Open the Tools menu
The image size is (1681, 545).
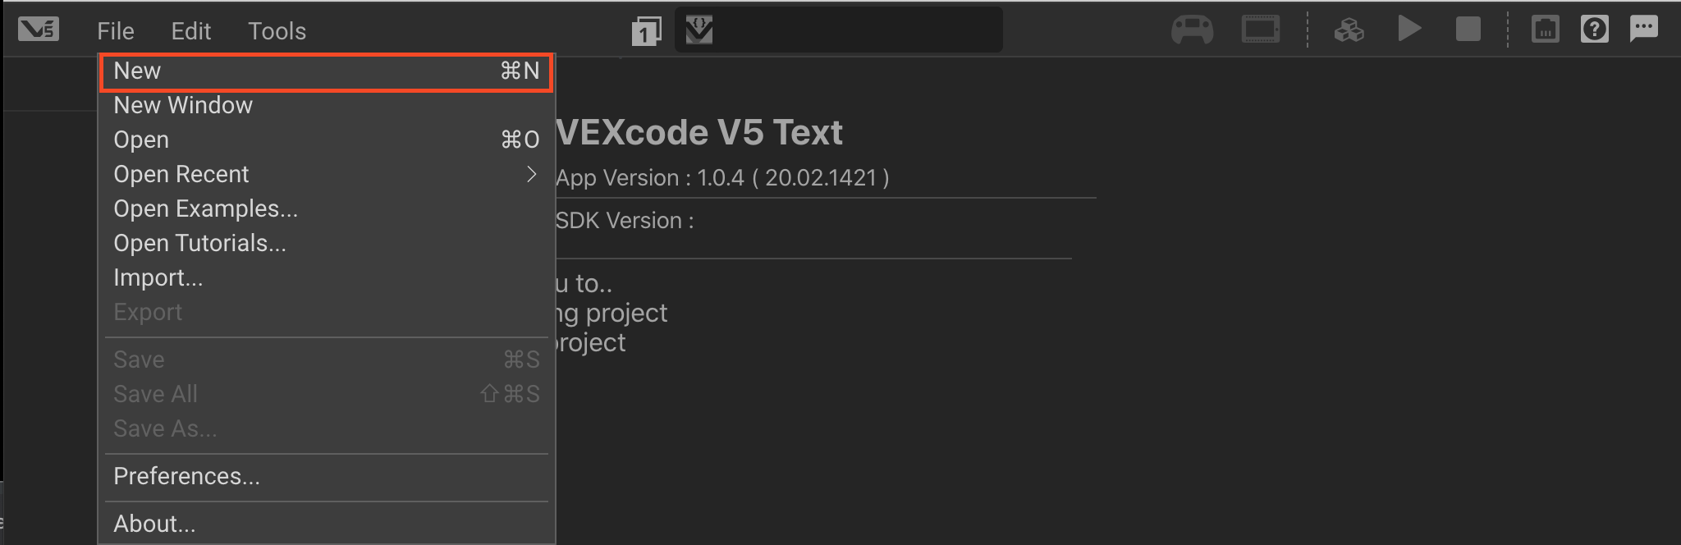click(277, 30)
